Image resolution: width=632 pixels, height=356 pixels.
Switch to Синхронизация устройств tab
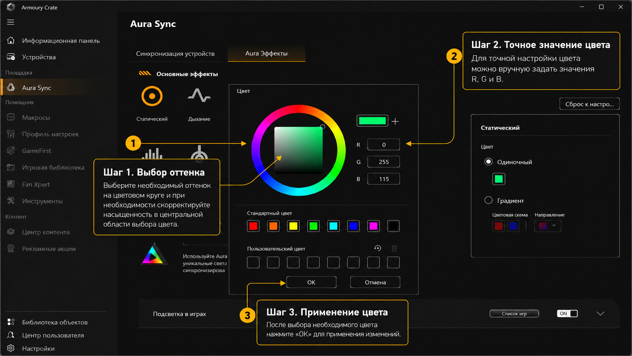tap(175, 53)
